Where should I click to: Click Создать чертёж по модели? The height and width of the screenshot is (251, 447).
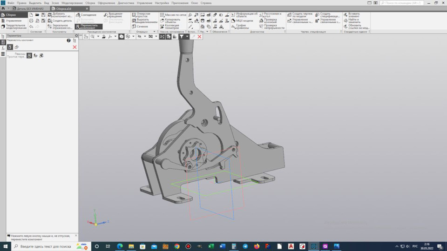tap(300, 15)
